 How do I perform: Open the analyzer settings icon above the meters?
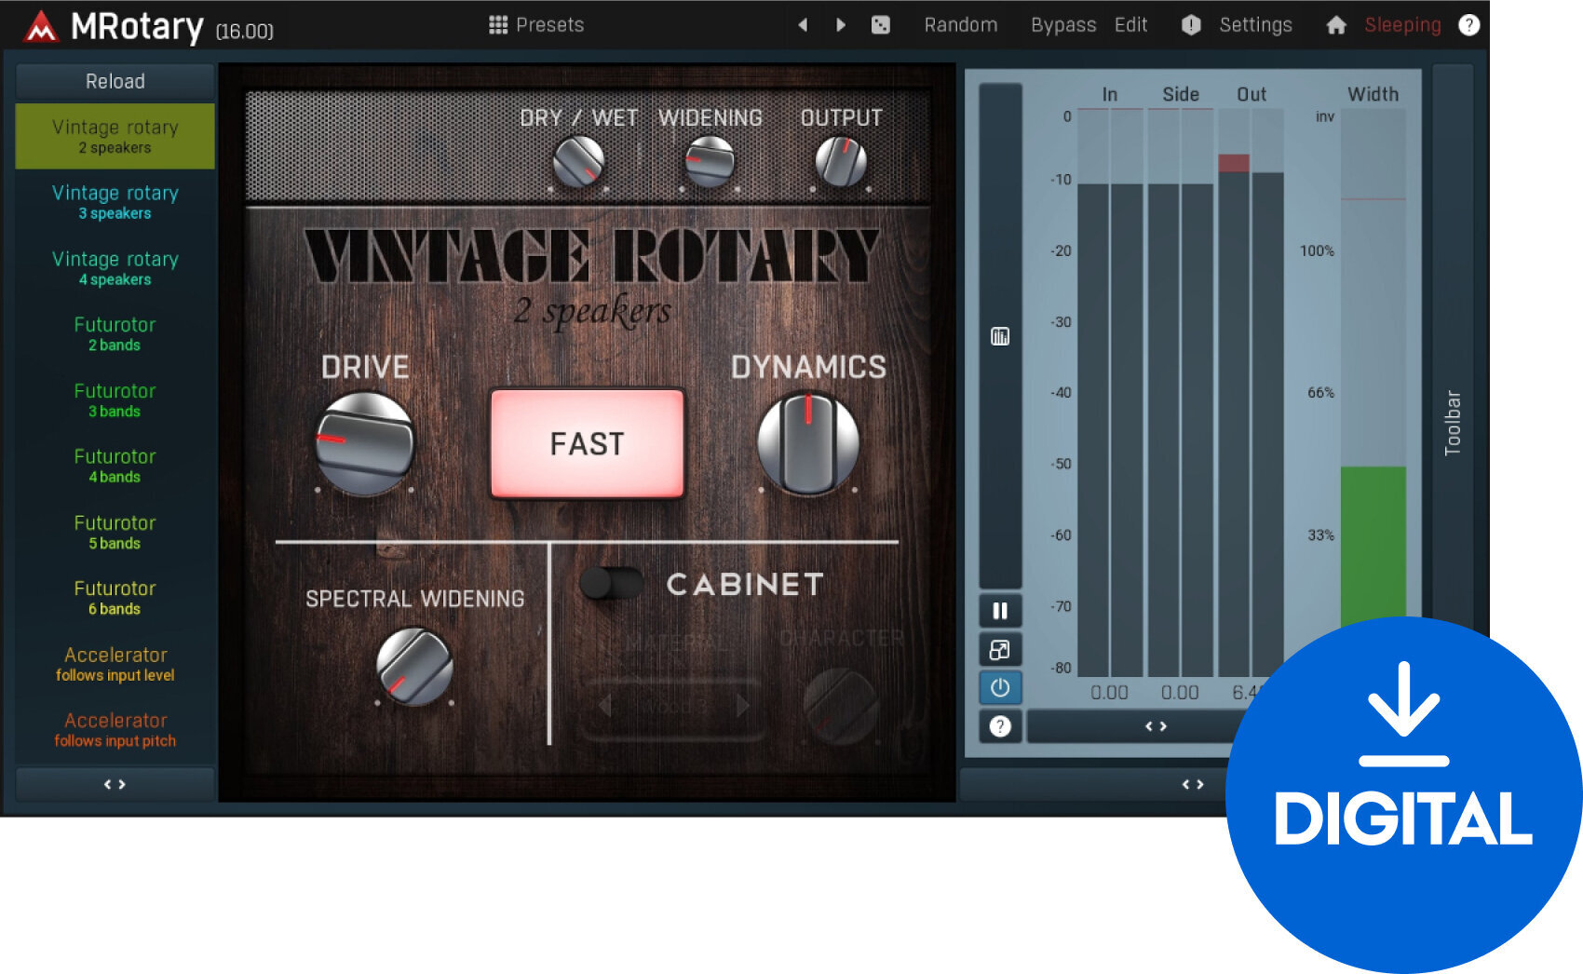point(999,336)
